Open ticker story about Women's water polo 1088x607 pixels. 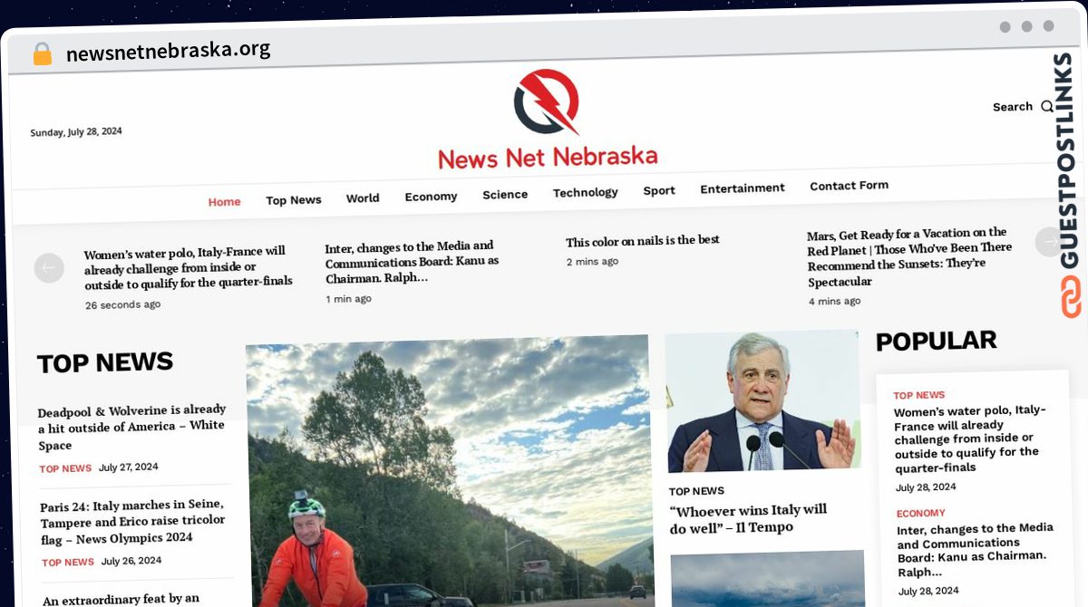coord(189,267)
